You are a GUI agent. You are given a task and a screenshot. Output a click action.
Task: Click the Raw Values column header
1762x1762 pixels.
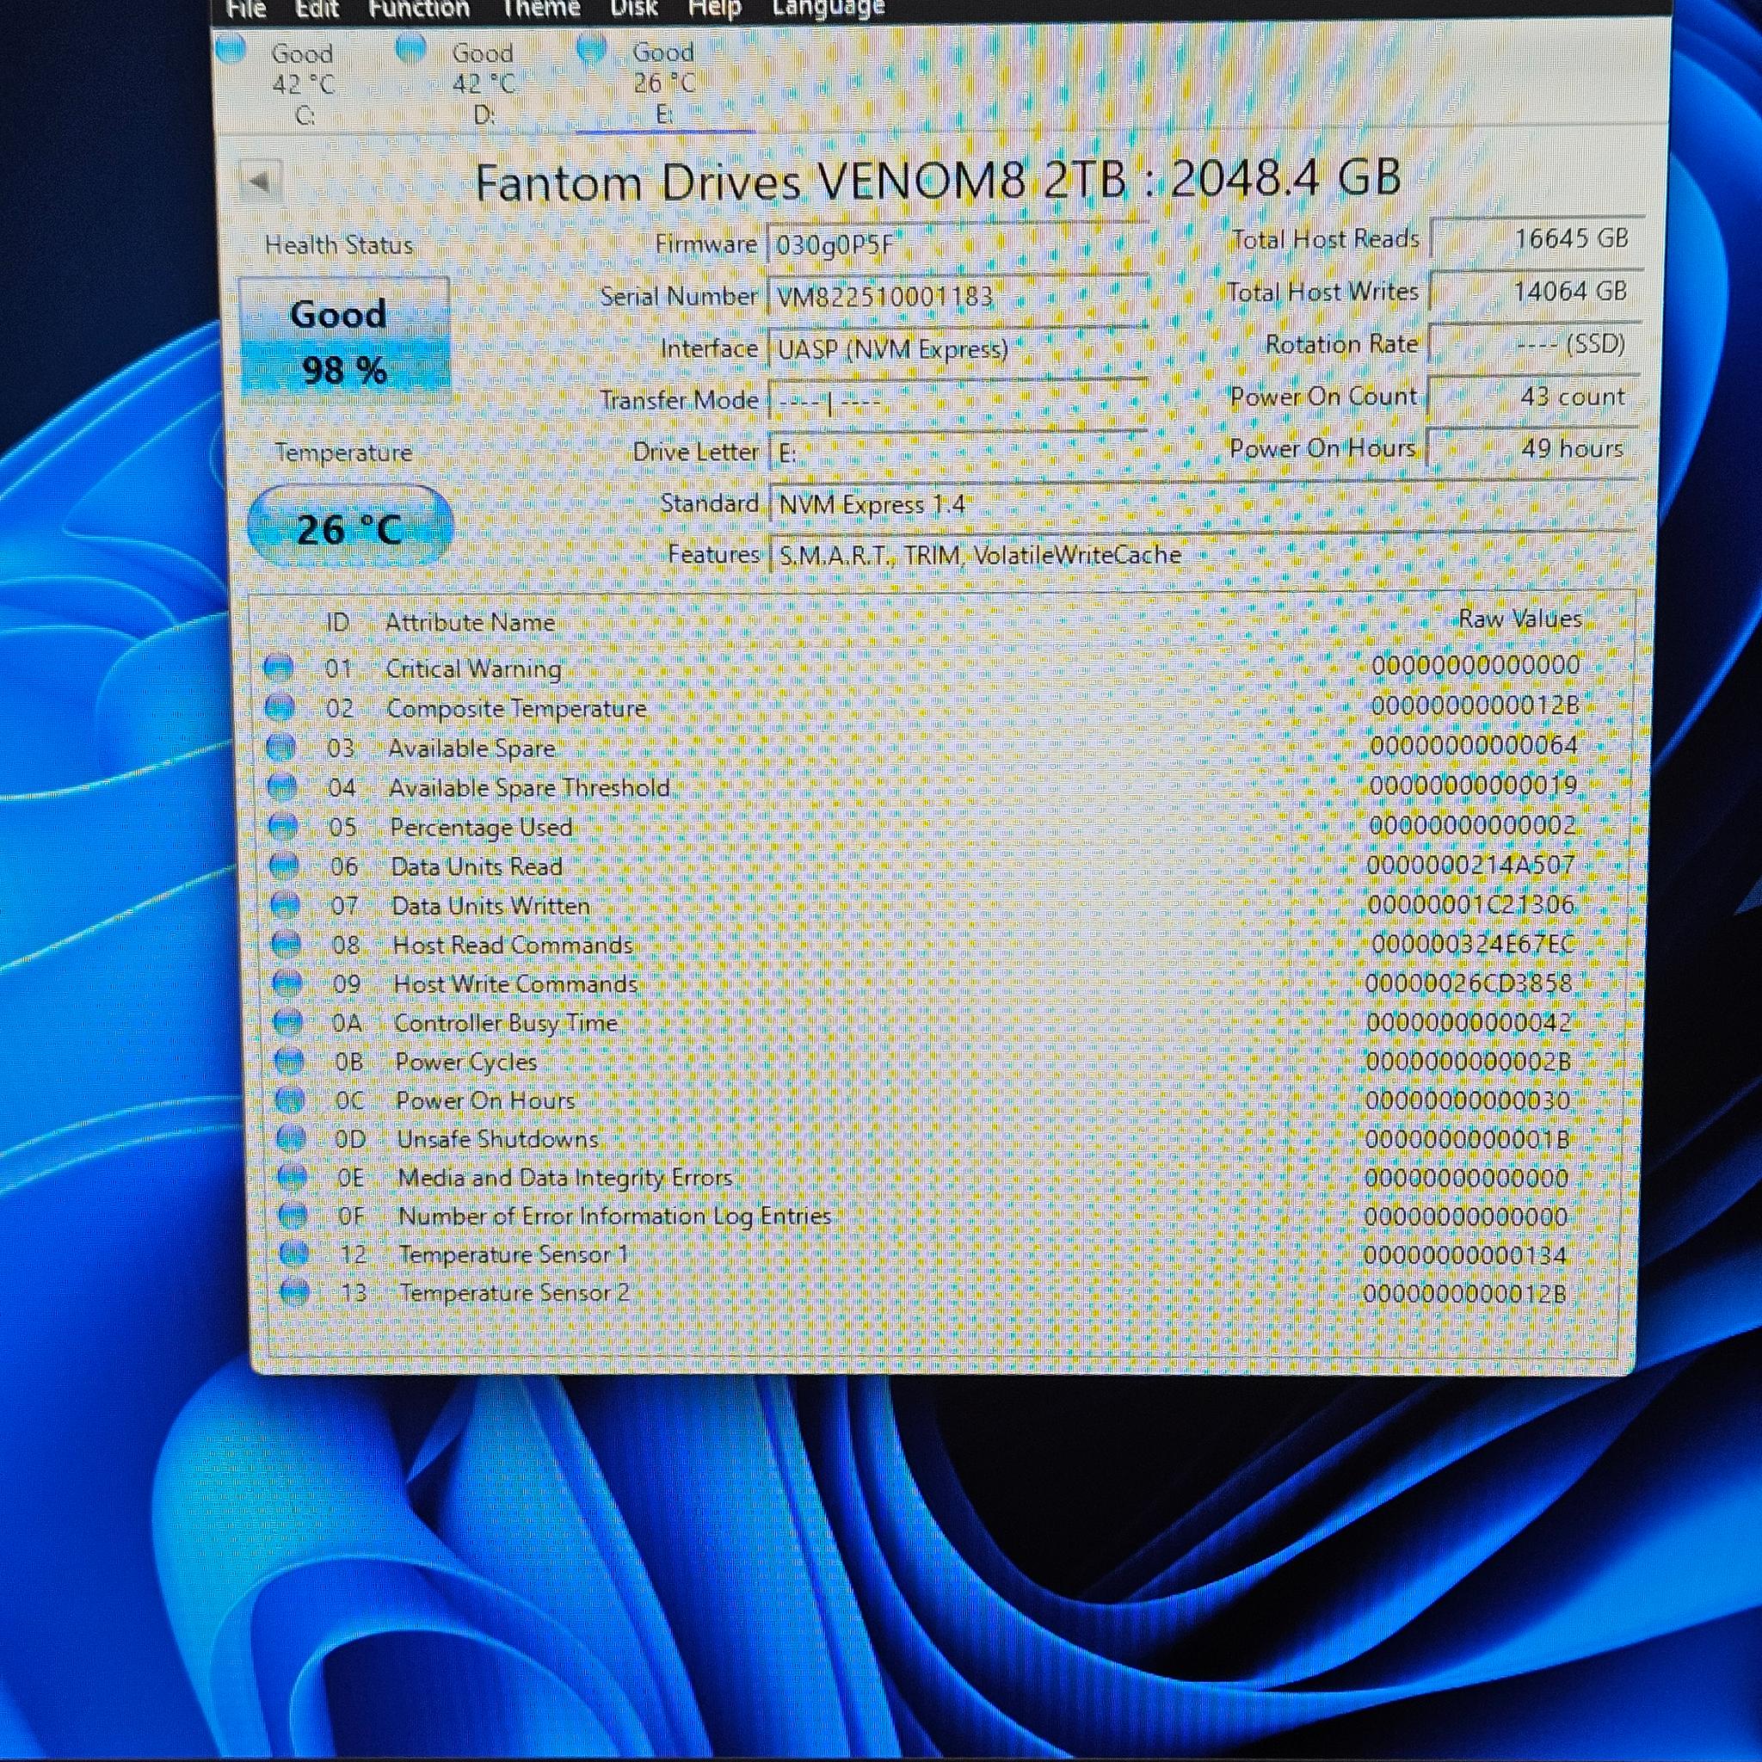[x=1519, y=619]
